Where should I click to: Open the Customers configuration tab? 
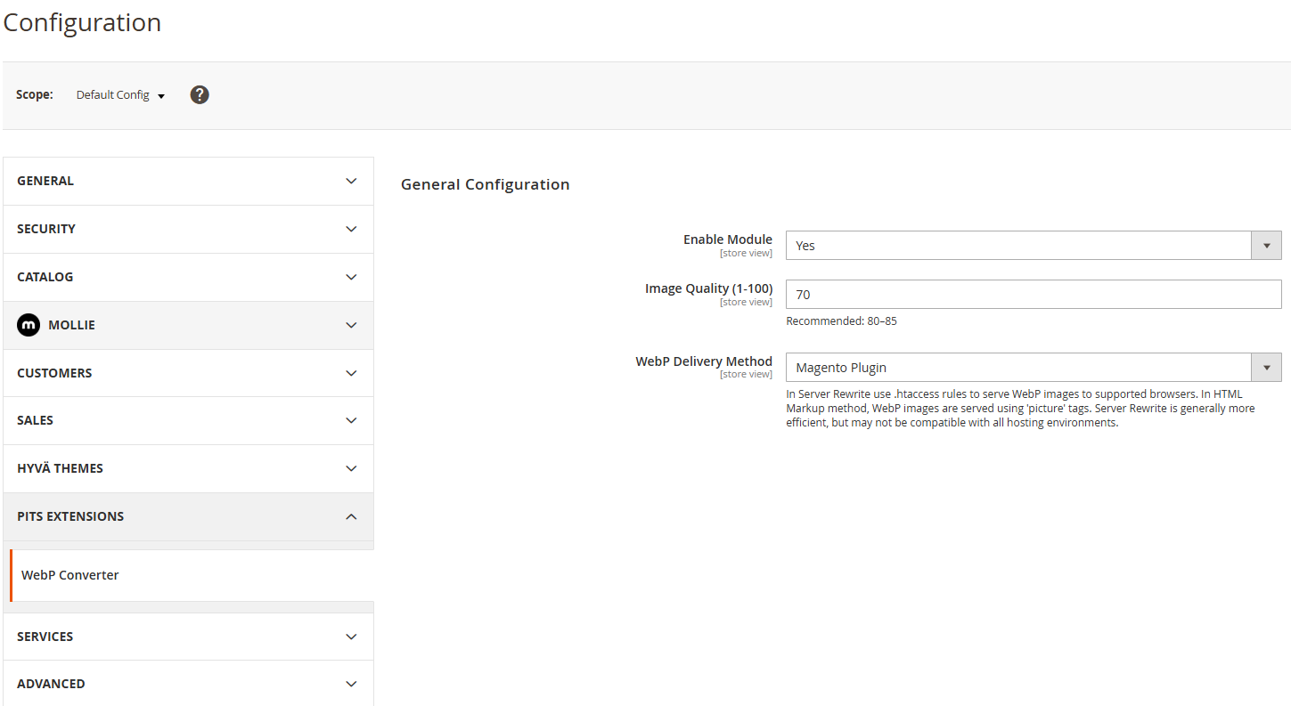point(54,373)
